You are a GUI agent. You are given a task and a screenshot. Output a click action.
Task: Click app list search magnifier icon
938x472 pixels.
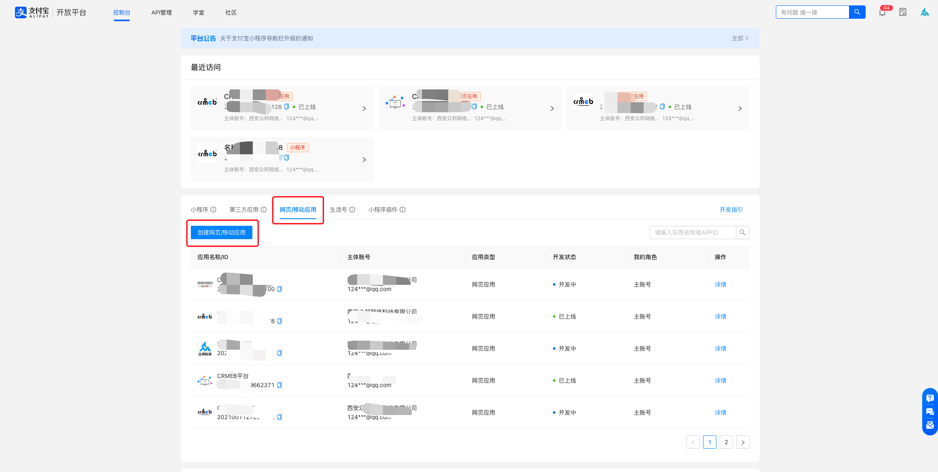[742, 232]
